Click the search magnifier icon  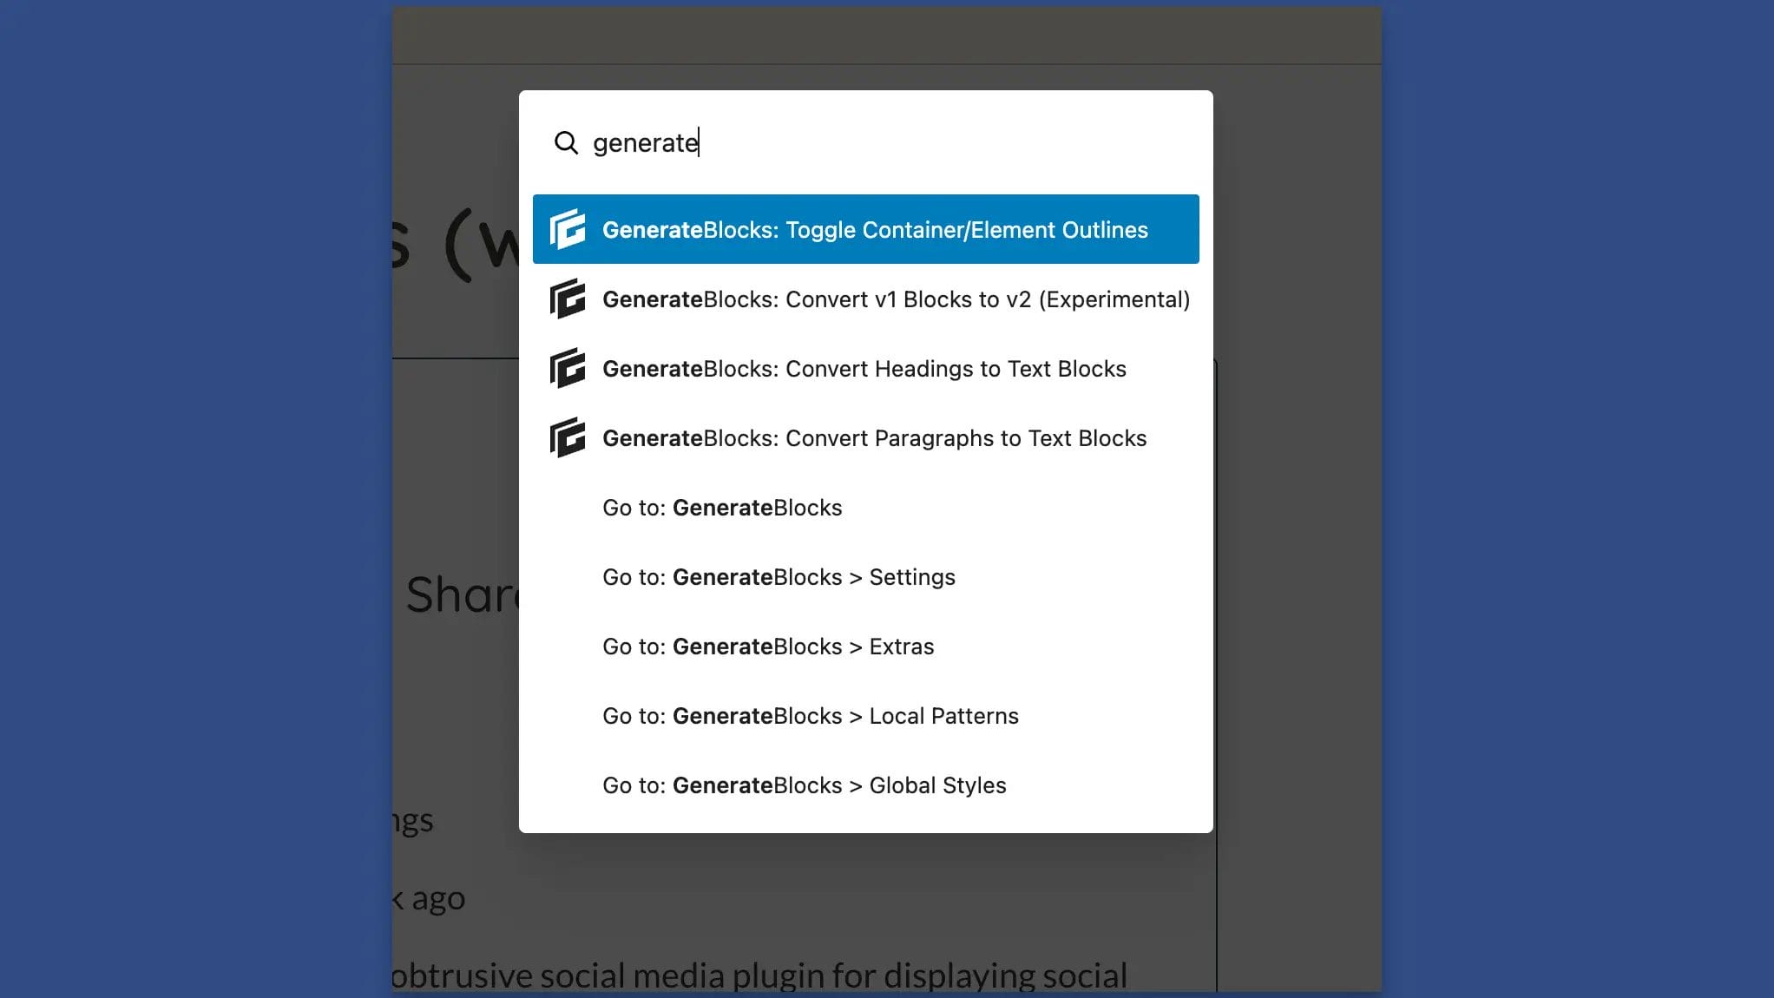tap(566, 142)
